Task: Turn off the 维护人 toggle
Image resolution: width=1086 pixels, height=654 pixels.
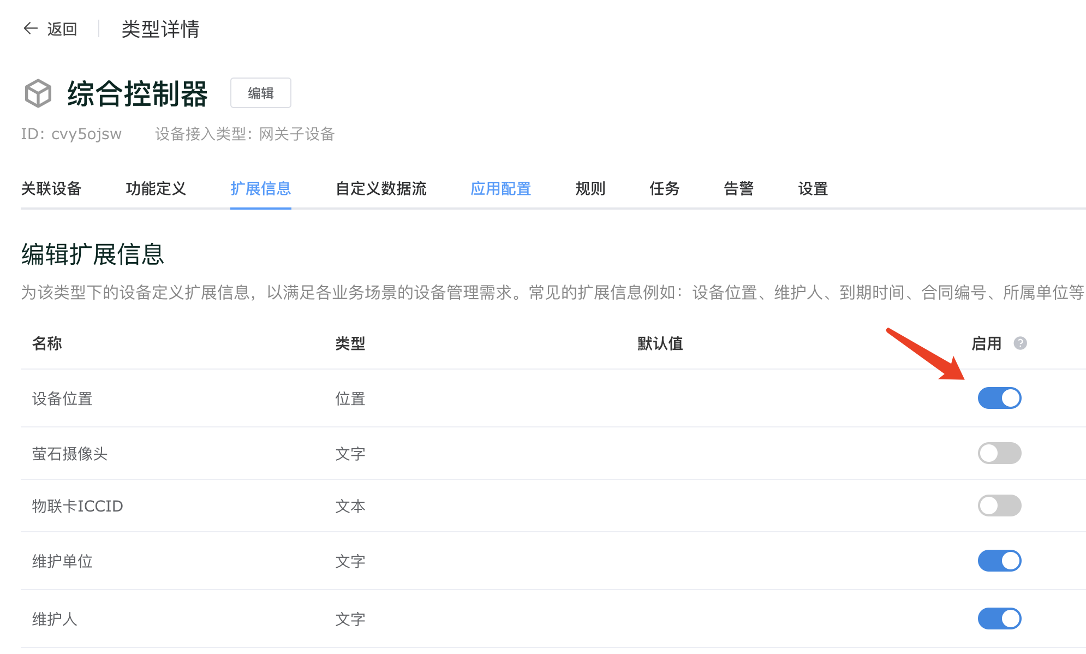Action: coord(999,619)
